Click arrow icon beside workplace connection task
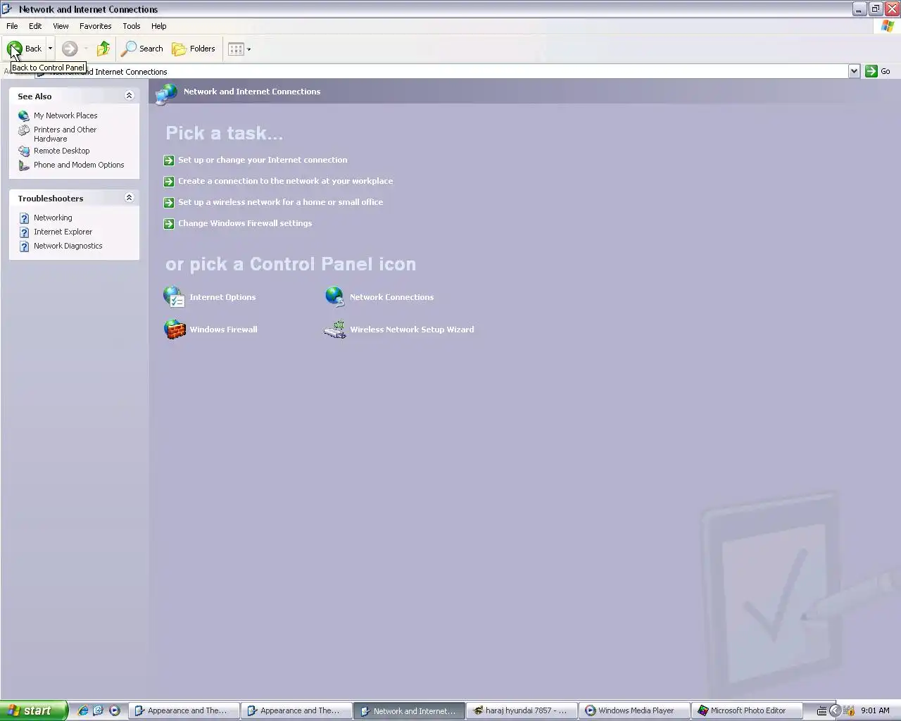Viewport: 901px width, 721px height. click(x=169, y=182)
